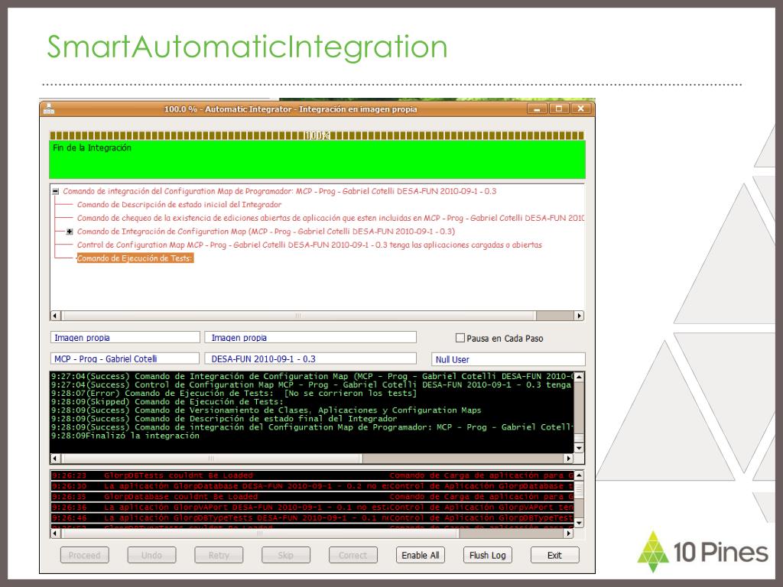Click the red error log's scroll down arrow
The width and height of the screenshot is (783, 587).
point(579,523)
